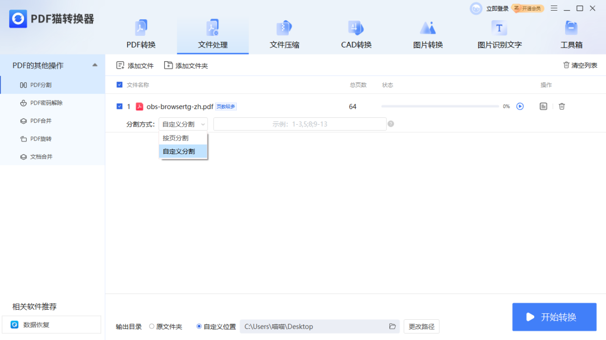This screenshot has width=606, height=340.
Task: Open folder icon in output path field
Action: (x=392, y=326)
